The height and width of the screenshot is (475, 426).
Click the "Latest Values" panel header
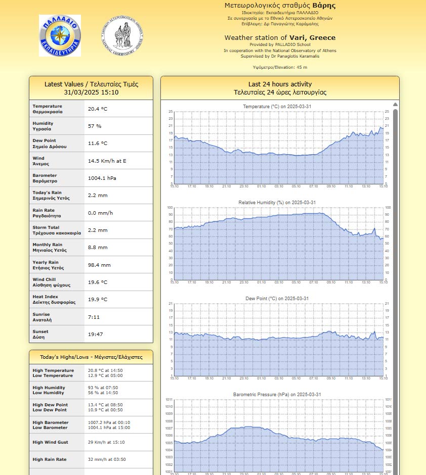click(91, 88)
